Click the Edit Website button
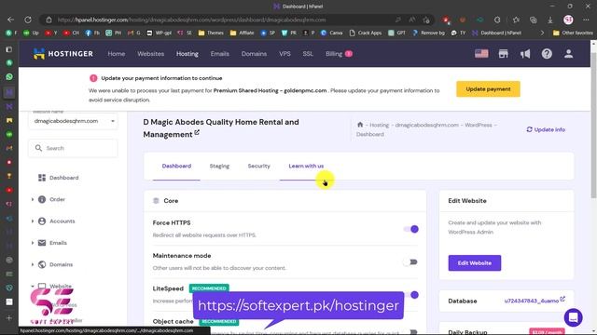 475,262
